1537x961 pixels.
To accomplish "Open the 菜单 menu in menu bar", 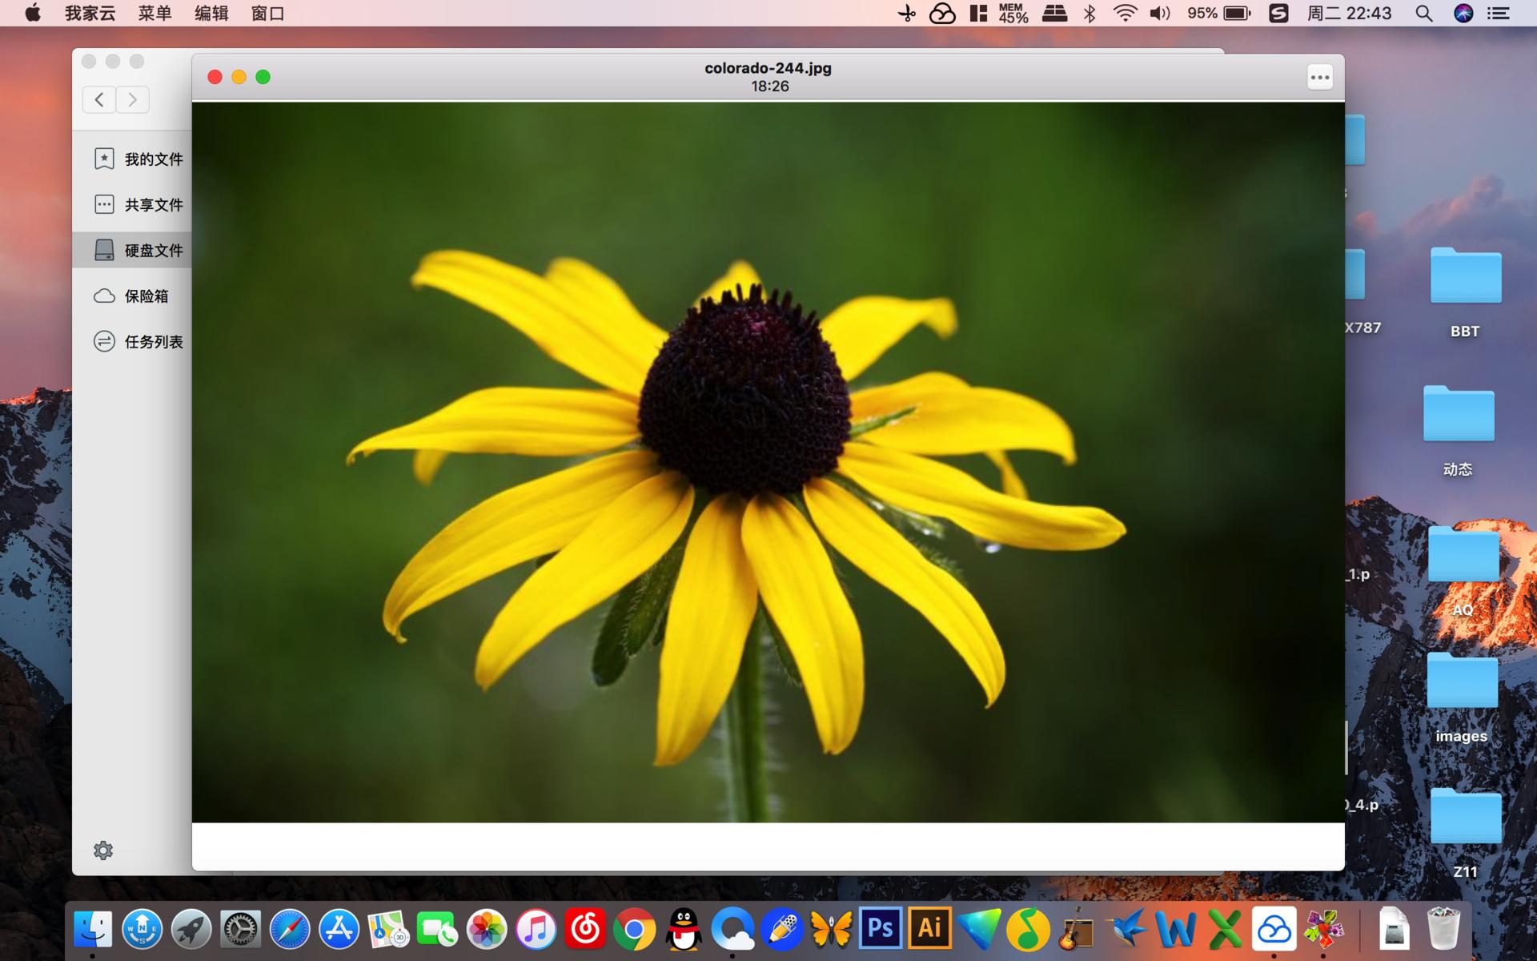I will (155, 14).
